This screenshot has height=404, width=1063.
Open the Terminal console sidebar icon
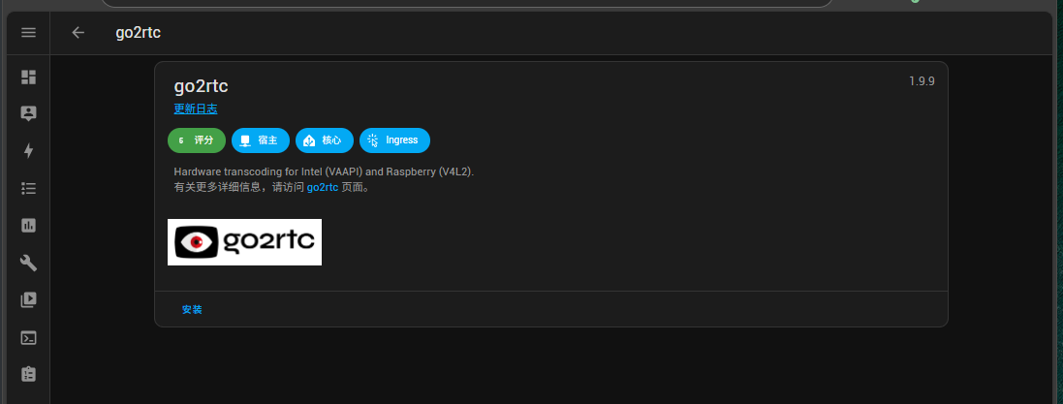click(x=28, y=337)
